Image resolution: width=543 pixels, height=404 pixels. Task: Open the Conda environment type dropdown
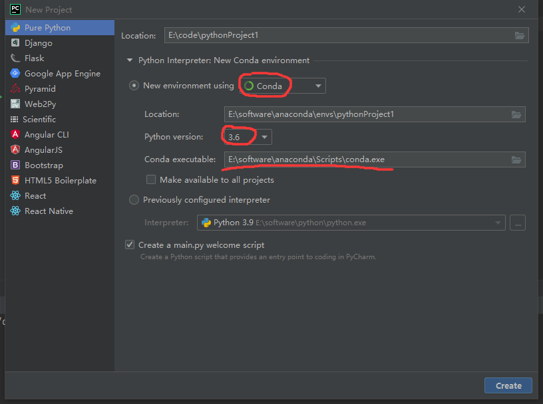coord(283,86)
